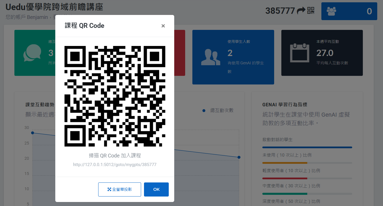
Task: Select the 本週平均互動 statistics card
Action: click(x=322, y=53)
